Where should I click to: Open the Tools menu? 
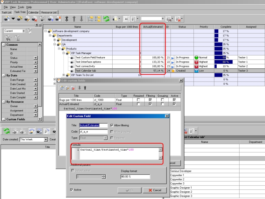[x=21, y=7]
